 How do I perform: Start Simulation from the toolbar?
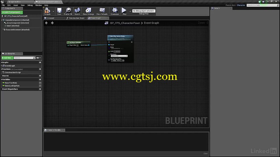pos(115,11)
